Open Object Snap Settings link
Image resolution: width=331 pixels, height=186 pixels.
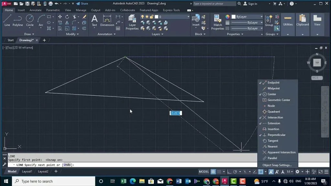pyautogui.click(x=277, y=165)
